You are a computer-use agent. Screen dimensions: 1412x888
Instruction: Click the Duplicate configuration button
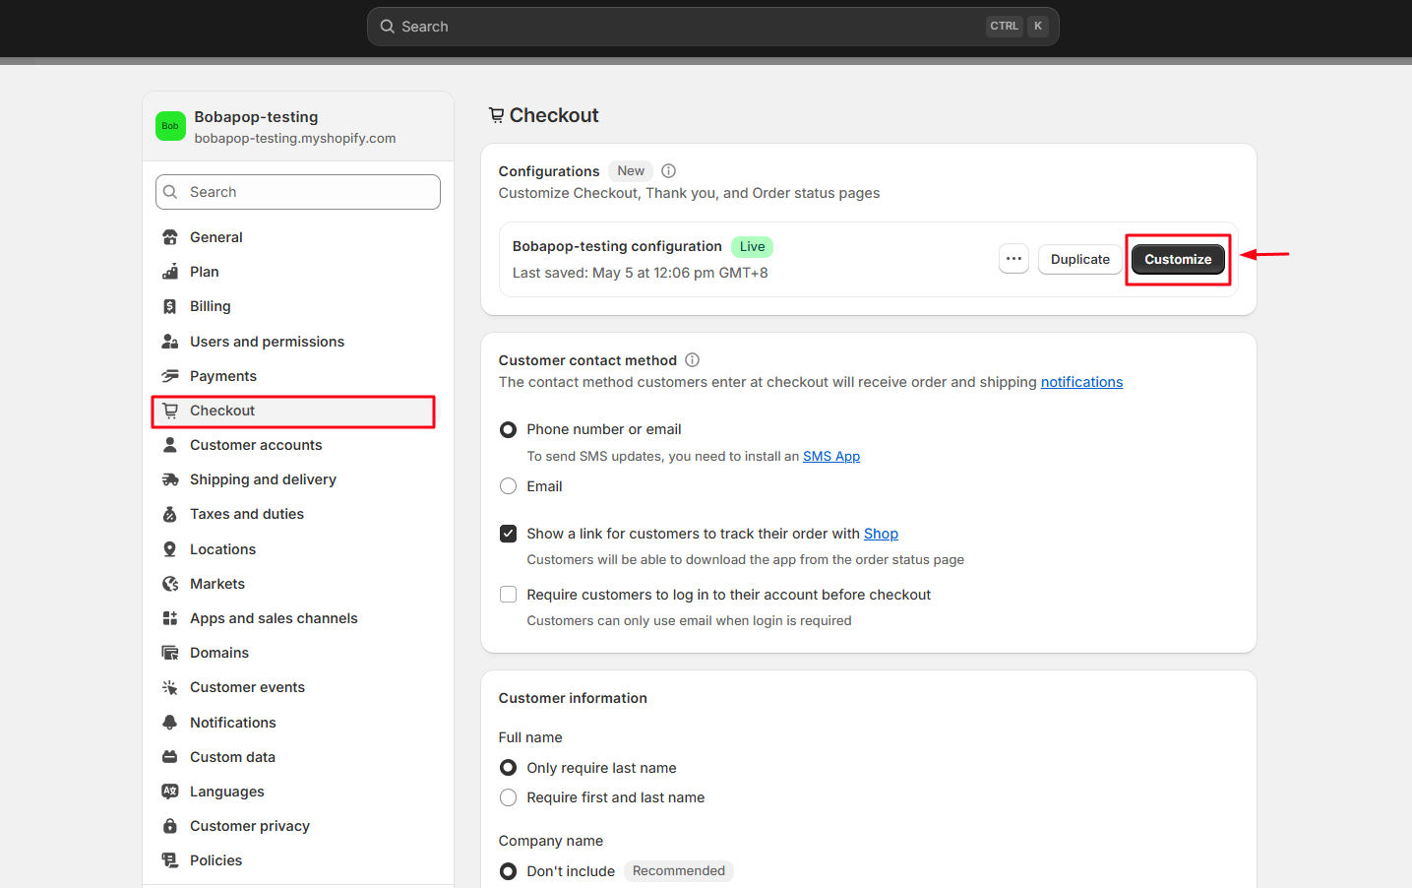click(x=1079, y=259)
